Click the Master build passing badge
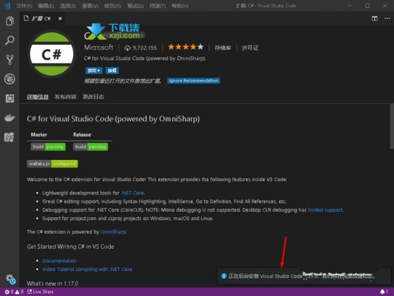 tap(48, 146)
